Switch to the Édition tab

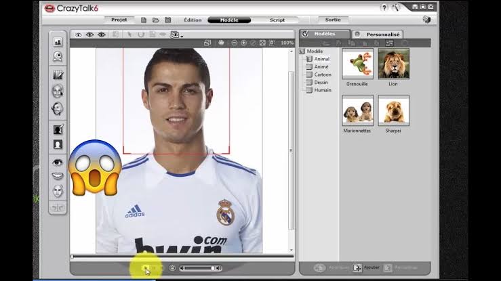point(193,20)
